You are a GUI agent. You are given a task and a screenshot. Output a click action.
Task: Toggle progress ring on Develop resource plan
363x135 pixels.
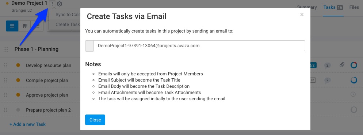point(354,65)
